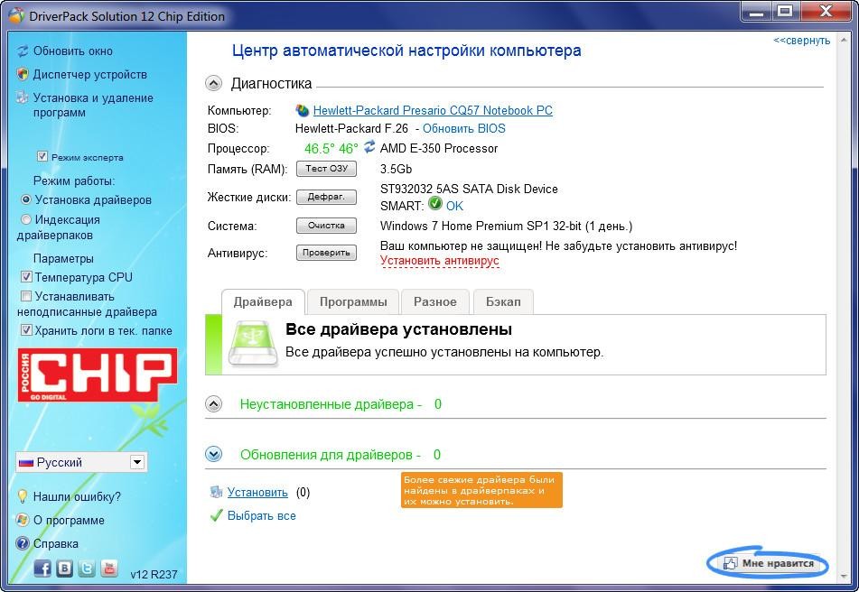
Task: Click the Установить drivers link
Action: pos(257,493)
